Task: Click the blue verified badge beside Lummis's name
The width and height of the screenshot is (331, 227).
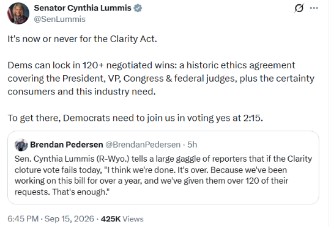Action: (x=138, y=8)
